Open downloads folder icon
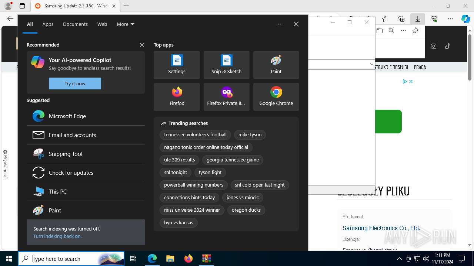The height and width of the screenshot is (266, 474). [x=380, y=31]
